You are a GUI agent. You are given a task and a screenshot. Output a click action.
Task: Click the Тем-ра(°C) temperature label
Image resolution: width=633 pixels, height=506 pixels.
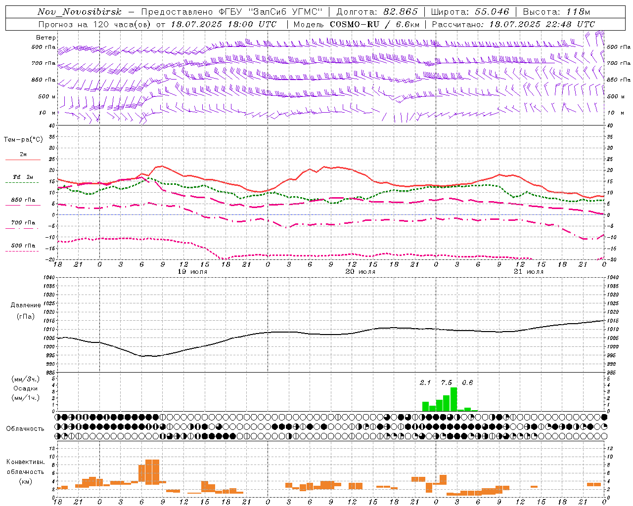(x=23, y=140)
